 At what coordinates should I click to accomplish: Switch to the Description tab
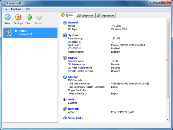pos(105,15)
